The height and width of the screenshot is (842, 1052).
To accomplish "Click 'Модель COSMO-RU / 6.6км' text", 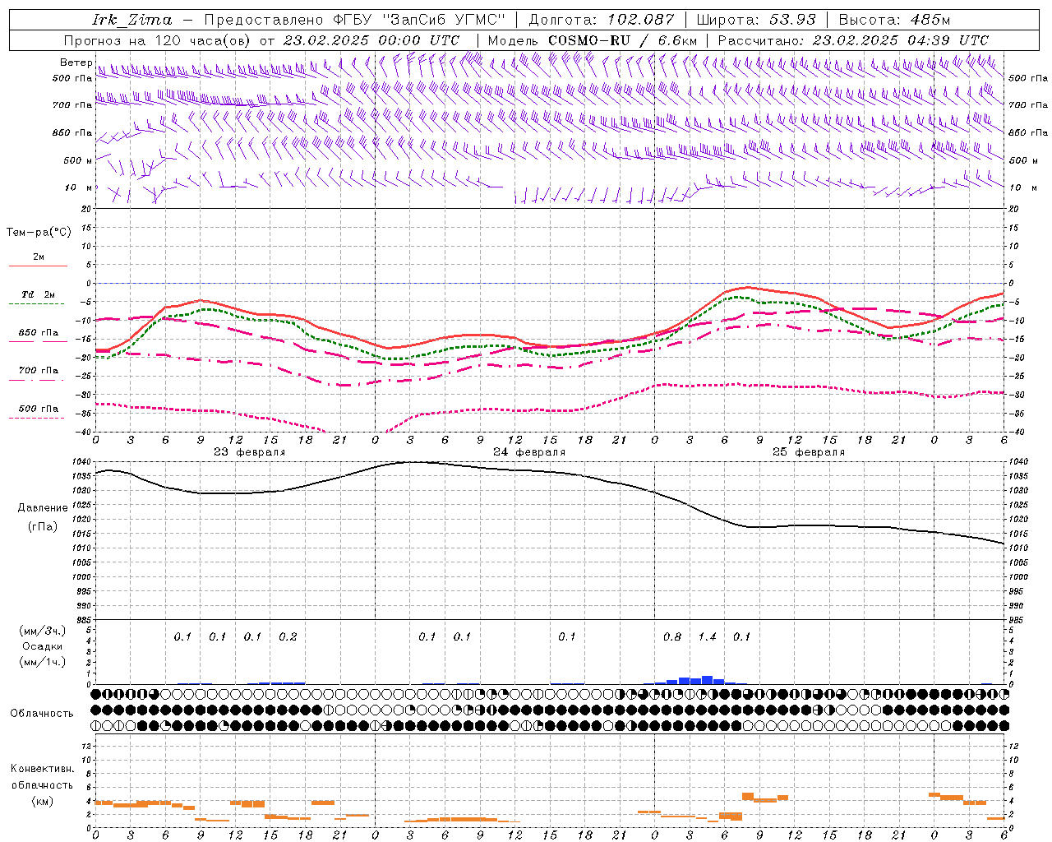I will coord(593,40).
